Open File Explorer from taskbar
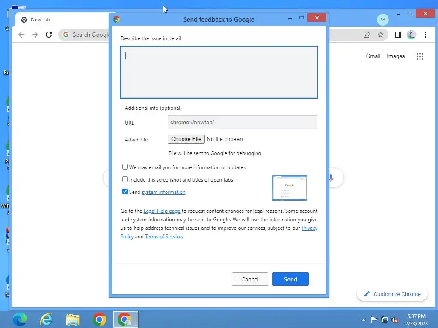Screen dimensions: 438x328 [x=73, y=319]
